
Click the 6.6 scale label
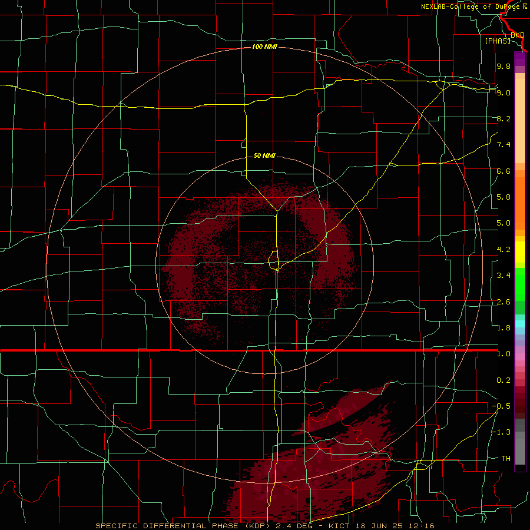tap(503, 171)
